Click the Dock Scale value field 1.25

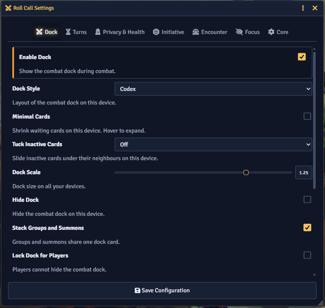tap(303, 172)
